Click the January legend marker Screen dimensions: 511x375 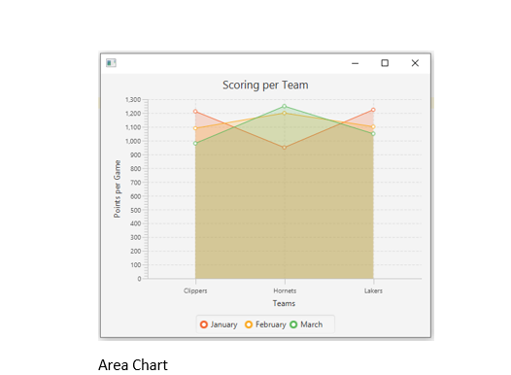point(204,324)
